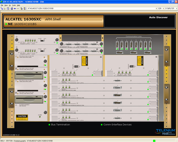Click the right power supply CAUTION sticker
The height and width of the screenshot is (142, 178).
click(x=140, y=61)
